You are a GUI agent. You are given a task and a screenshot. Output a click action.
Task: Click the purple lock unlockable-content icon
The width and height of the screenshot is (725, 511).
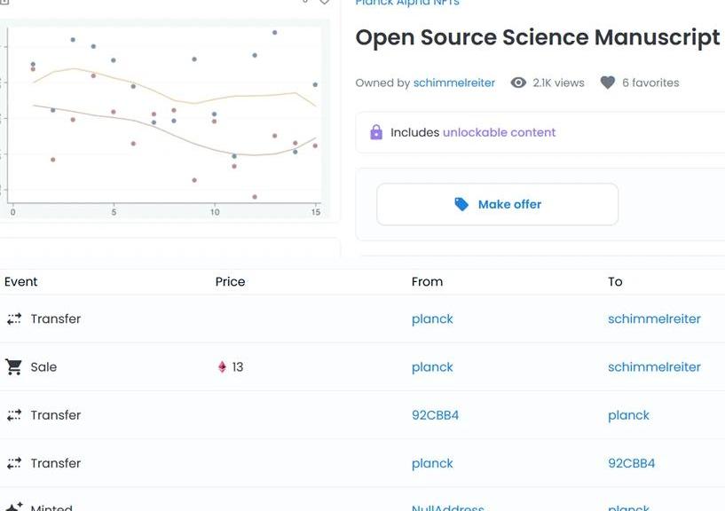click(376, 132)
